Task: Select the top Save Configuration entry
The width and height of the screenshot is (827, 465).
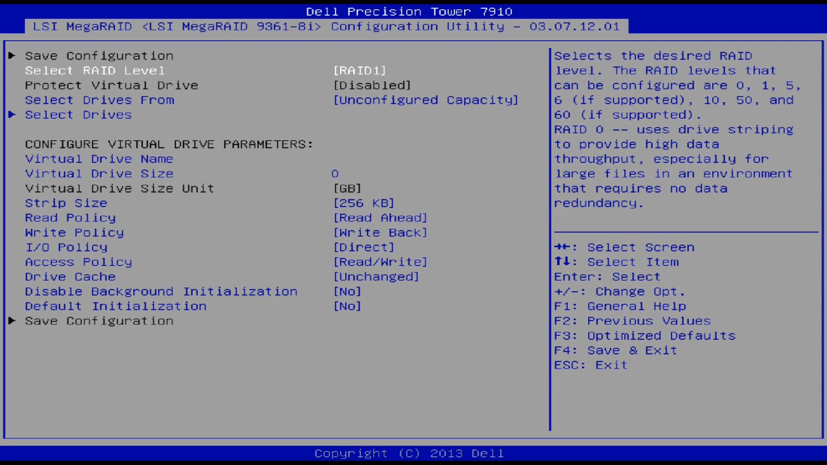Action: point(99,55)
